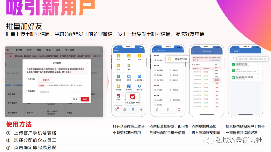Switch to the 客户 tab in the admin nav
Viewport: 271px width, 152px height.
tap(8, 50)
